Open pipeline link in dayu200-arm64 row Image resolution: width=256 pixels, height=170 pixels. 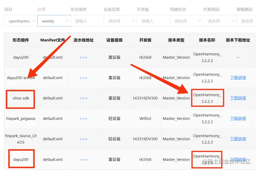(x=84, y=78)
